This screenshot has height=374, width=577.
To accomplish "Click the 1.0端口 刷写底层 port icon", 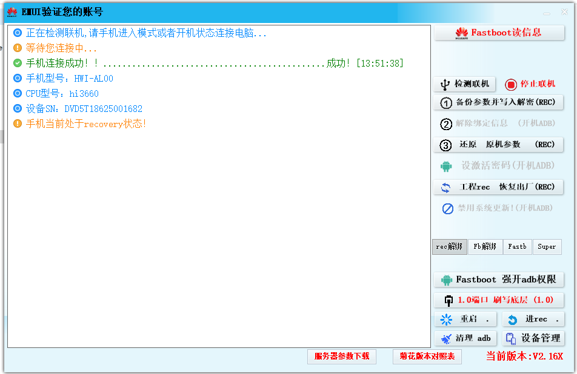I will click(x=449, y=300).
